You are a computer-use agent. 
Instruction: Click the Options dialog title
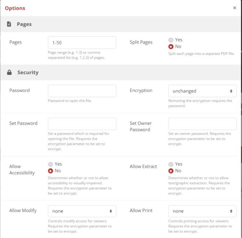point(15,8)
